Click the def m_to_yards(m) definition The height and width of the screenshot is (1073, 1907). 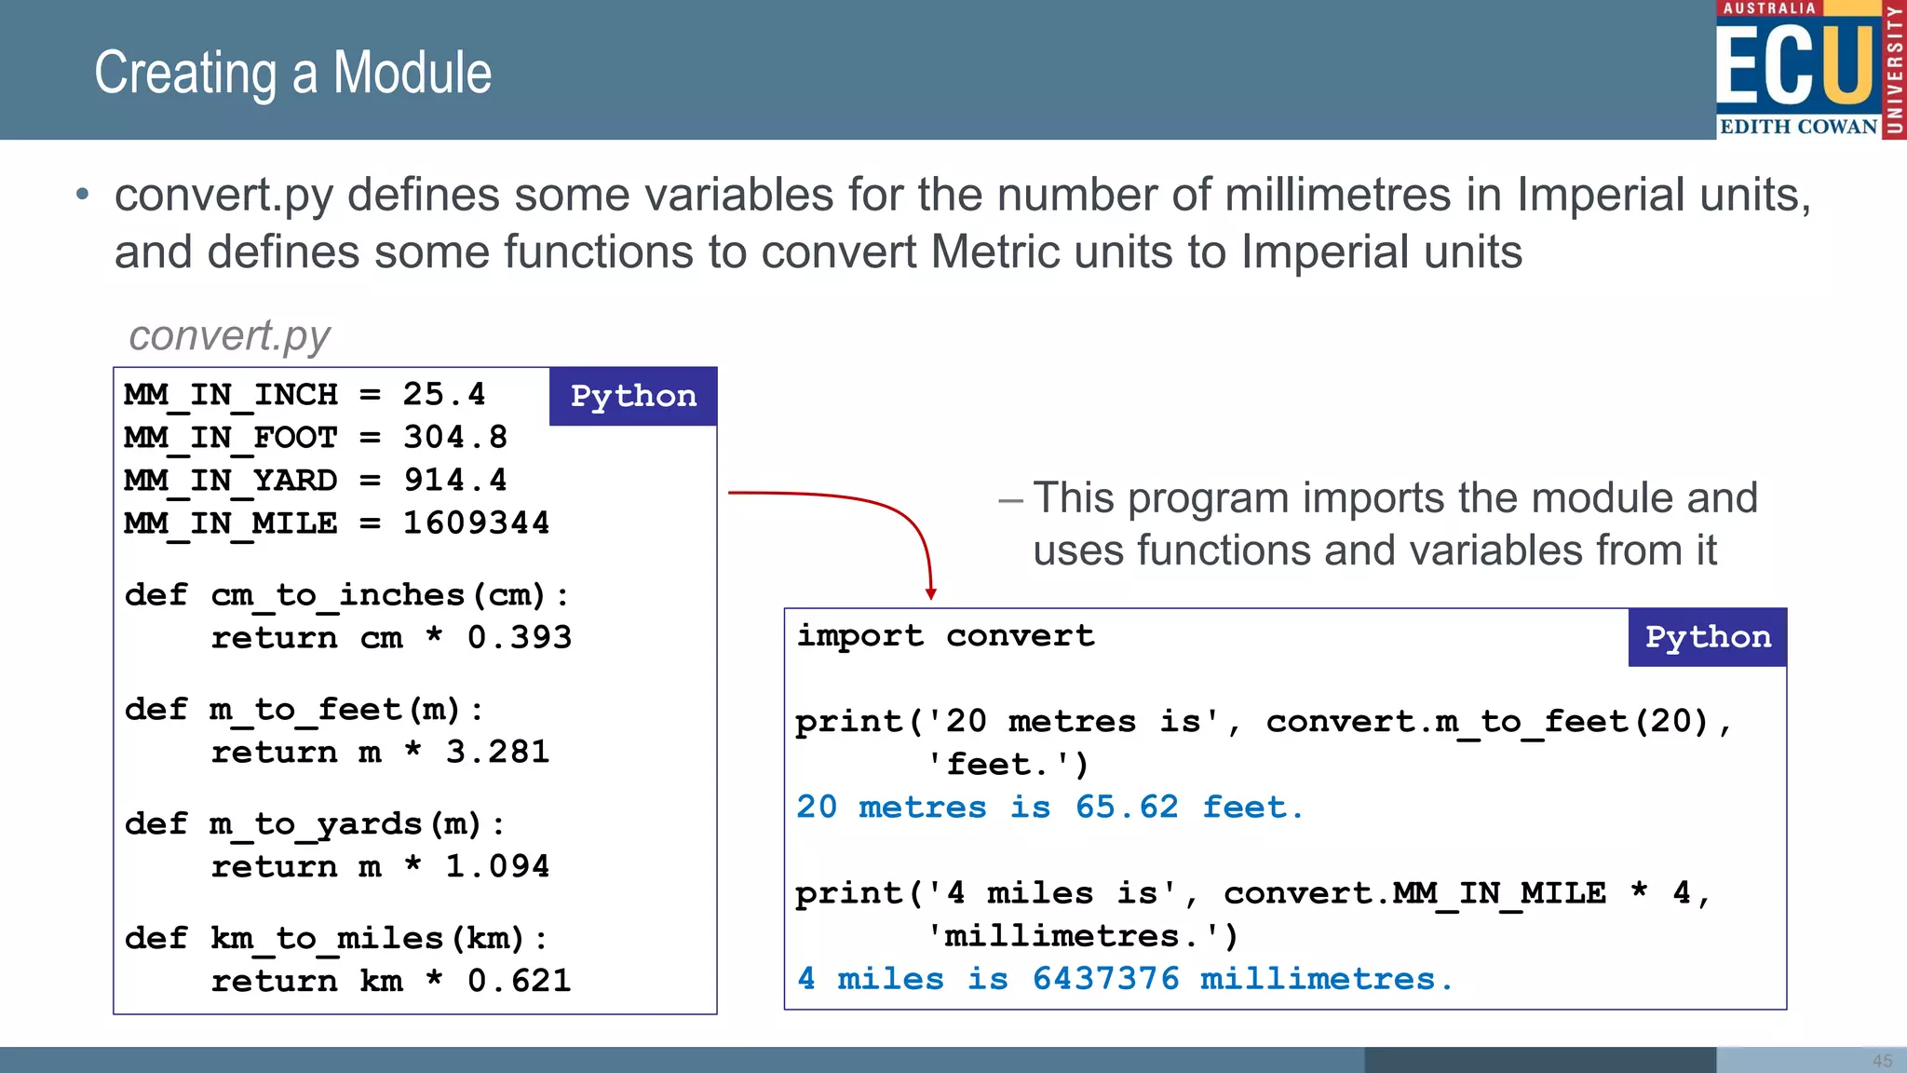coord(314,824)
